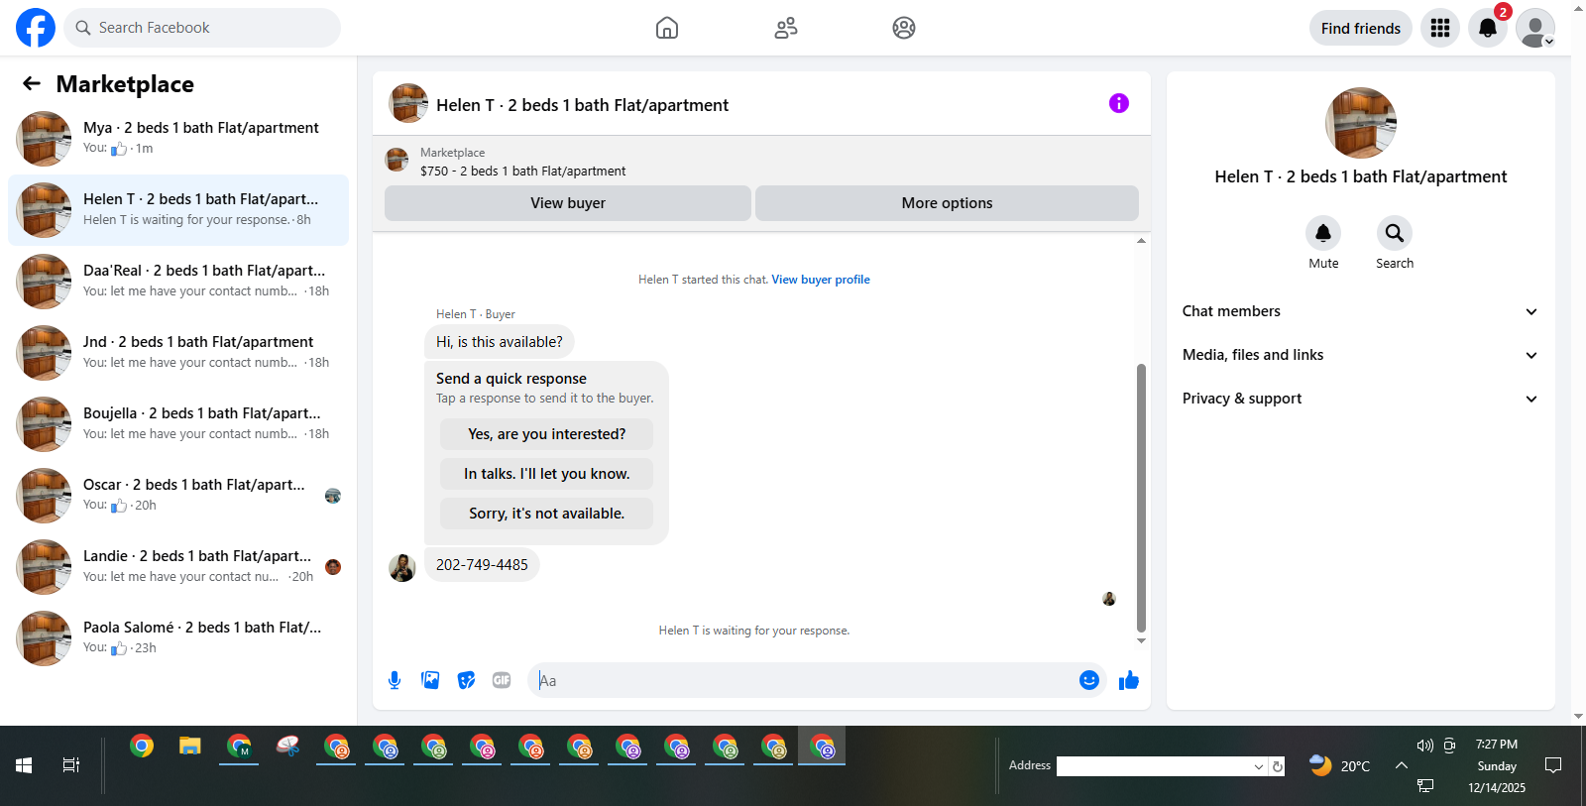Click the listing thumbnail in the right panel
This screenshot has width=1586, height=806.
[x=1361, y=123]
